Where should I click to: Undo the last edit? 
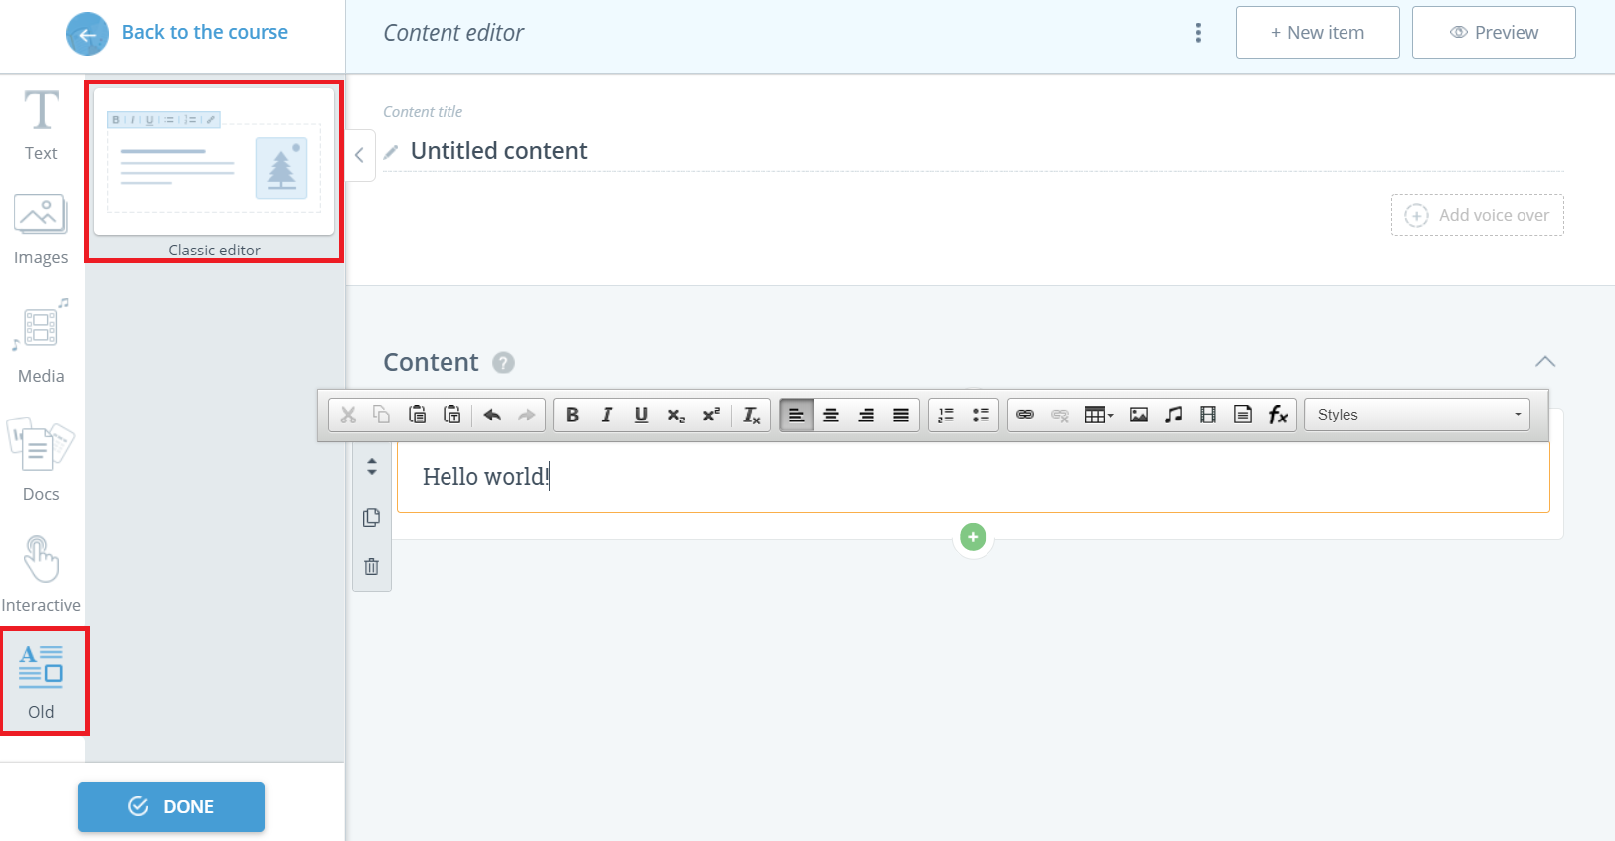[492, 415]
